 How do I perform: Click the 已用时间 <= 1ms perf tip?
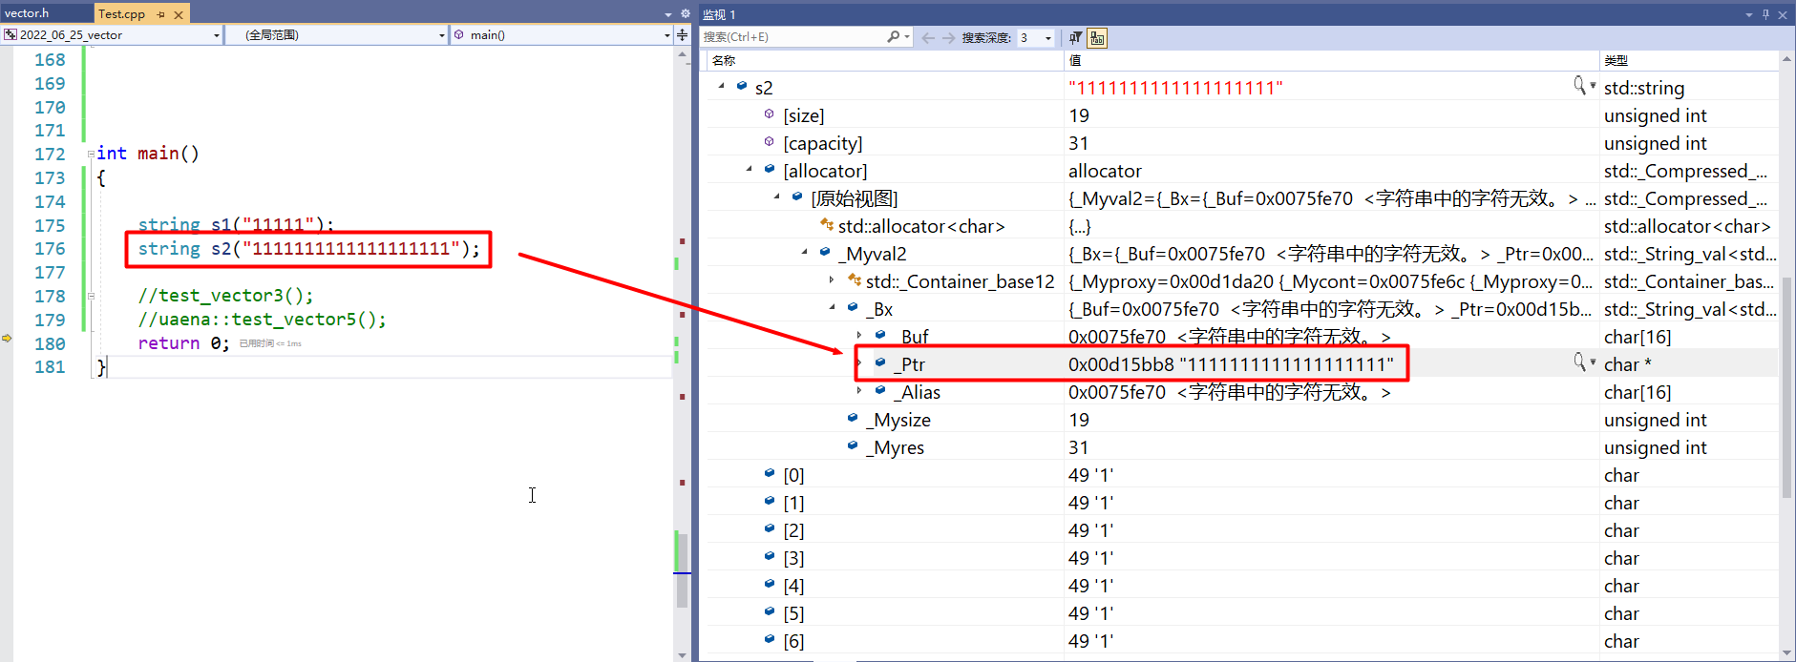[270, 343]
